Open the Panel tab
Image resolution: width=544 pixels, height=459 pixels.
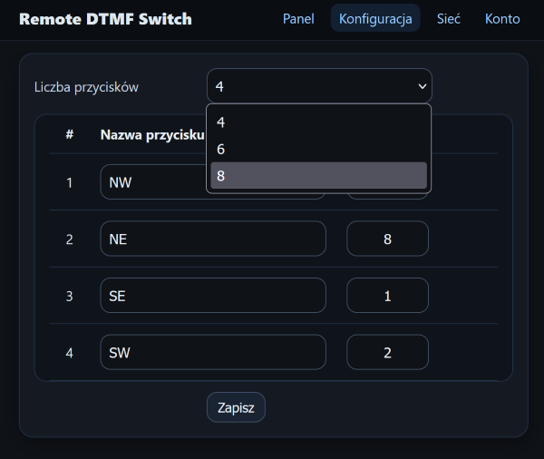298,18
